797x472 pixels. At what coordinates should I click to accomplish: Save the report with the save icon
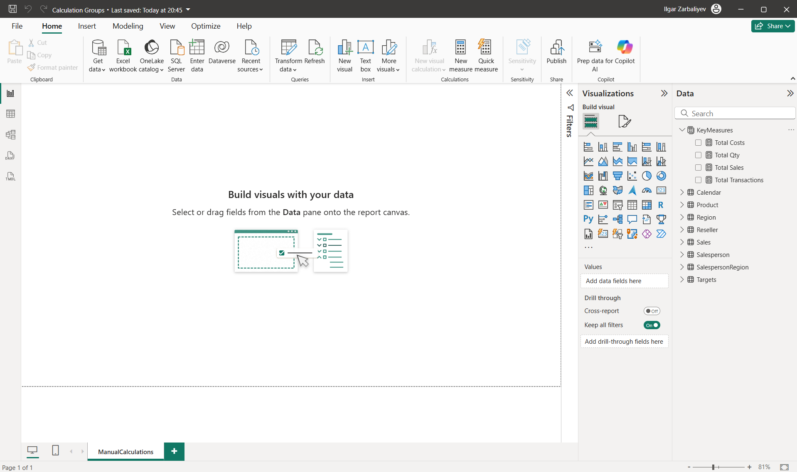(x=13, y=9)
